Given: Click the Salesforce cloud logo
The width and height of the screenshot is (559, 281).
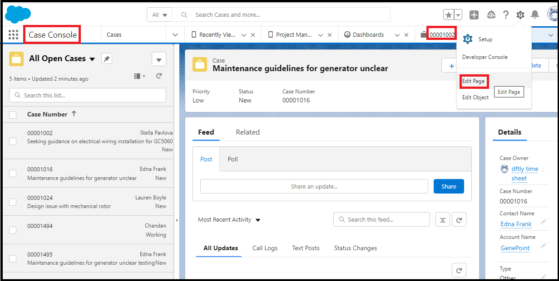Looking at the screenshot, I should [18, 14].
